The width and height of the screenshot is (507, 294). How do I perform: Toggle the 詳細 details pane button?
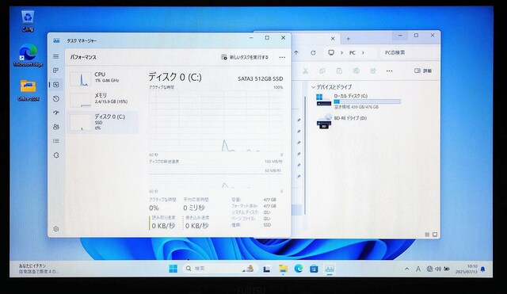pyautogui.click(x=423, y=71)
